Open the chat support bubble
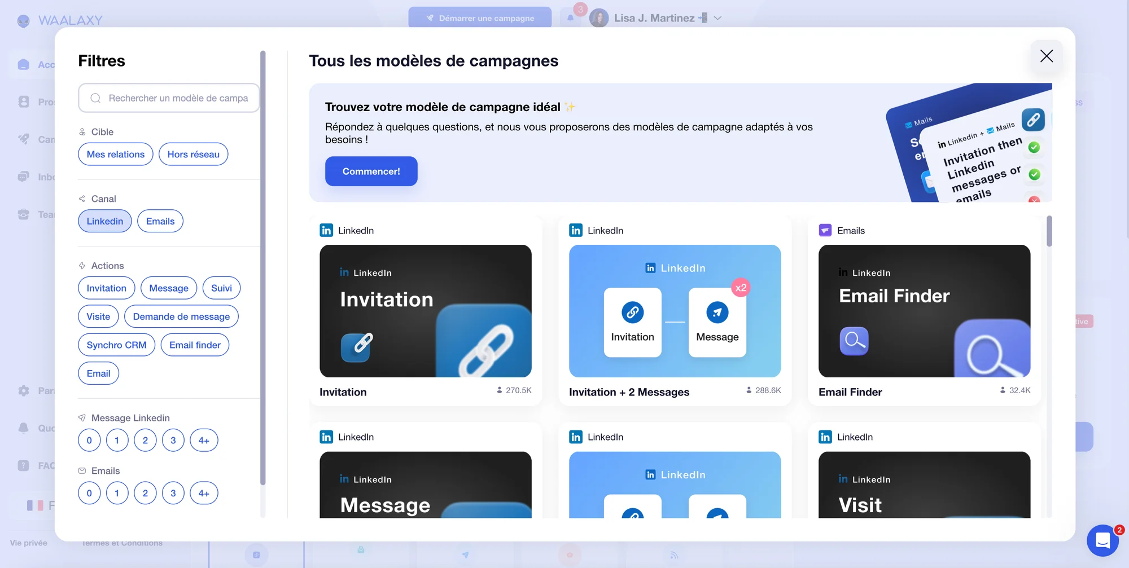This screenshot has width=1129, height=568. [x=1102, y=540]
